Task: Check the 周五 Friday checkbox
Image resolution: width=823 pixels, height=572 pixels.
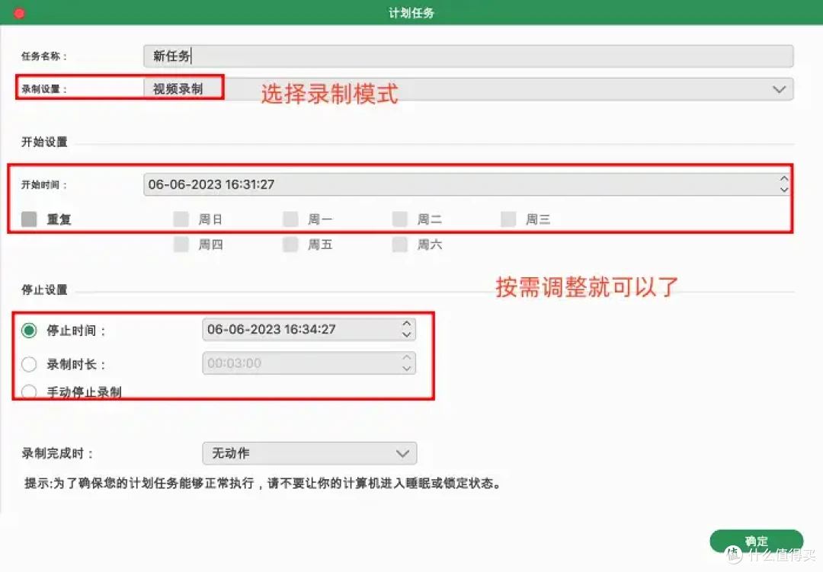Action: coord(290,244)
